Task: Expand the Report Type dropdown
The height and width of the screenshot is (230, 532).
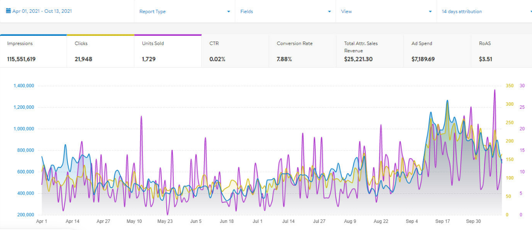Action: pos(152,11)
